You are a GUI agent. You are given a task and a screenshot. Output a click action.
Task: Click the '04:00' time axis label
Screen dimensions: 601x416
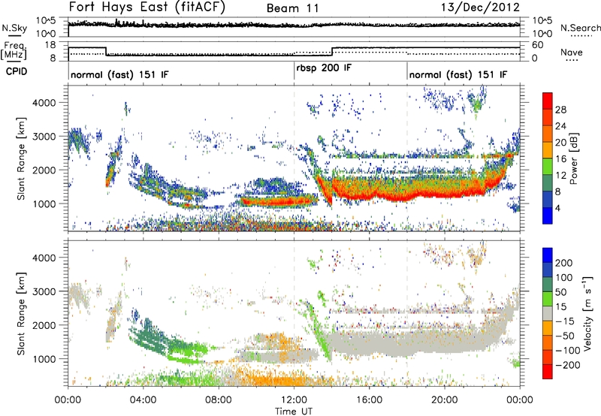click(143, 400)
